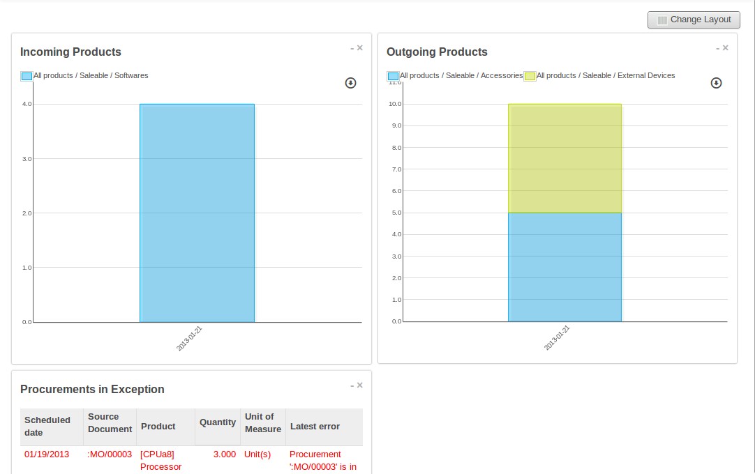
Task: Collapse the Incoming Products panel
Action: [x=352, y=49]
